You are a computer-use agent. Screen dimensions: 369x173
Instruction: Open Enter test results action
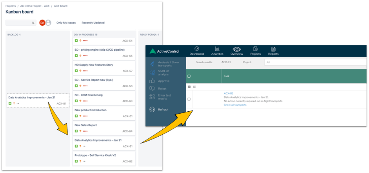[160, 97]
